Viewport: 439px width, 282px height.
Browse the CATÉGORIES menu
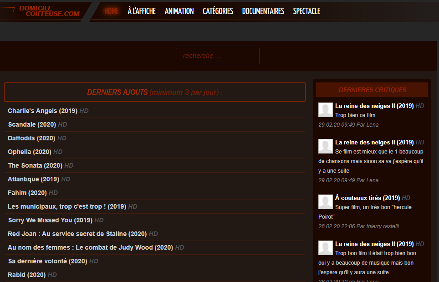(218, 11)
